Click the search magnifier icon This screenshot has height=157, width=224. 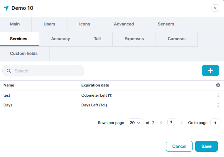tap(9, 71)
